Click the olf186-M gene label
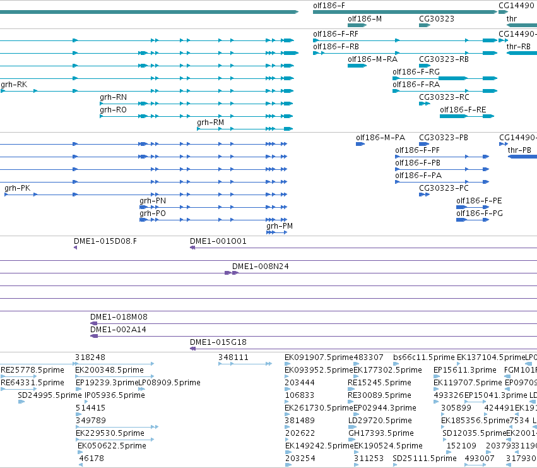 364,19
